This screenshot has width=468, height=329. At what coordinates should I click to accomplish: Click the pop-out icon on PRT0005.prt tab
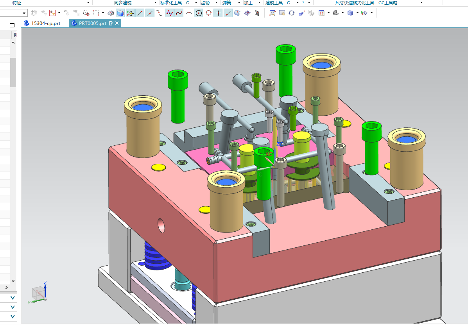point(111,23)
